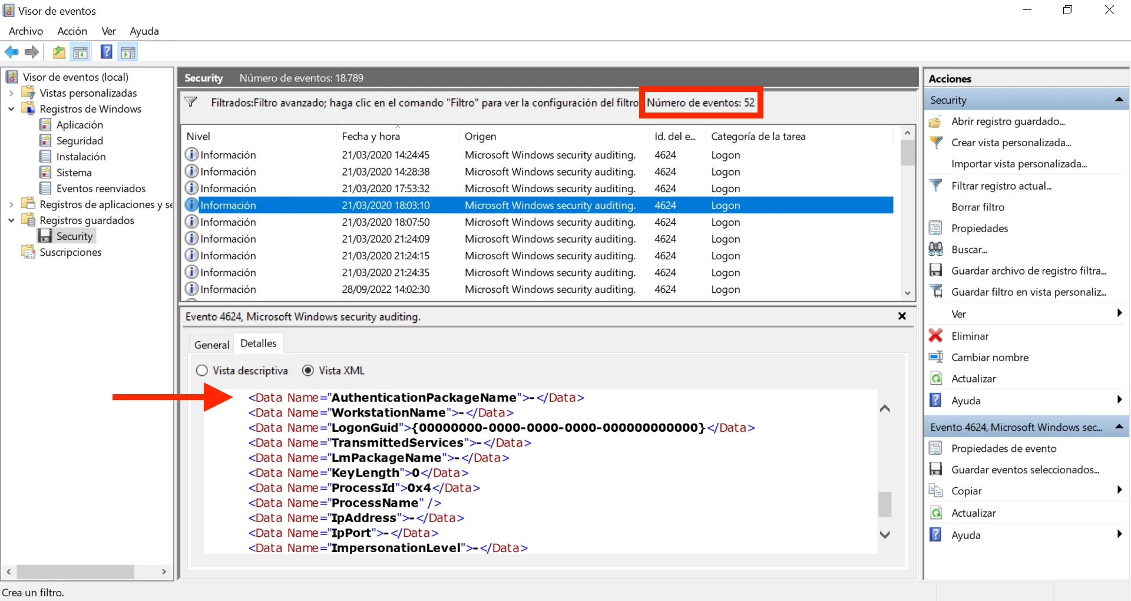The height and width of the screenshot is (601, 1131).
Task: Open the Archivo menu
Action: pyautogui.click(x=26, y=31)
